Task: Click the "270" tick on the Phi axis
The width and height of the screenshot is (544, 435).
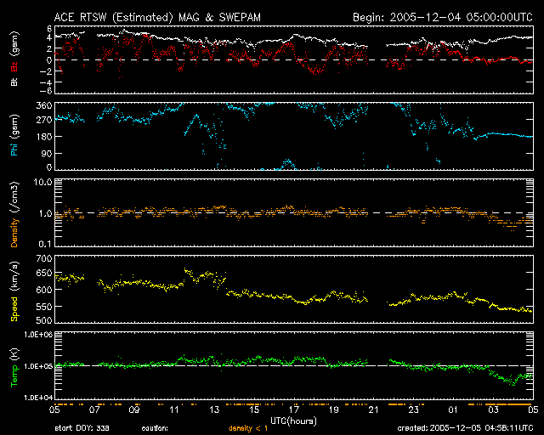Action: pyautogui.click(x=44, y=121)
